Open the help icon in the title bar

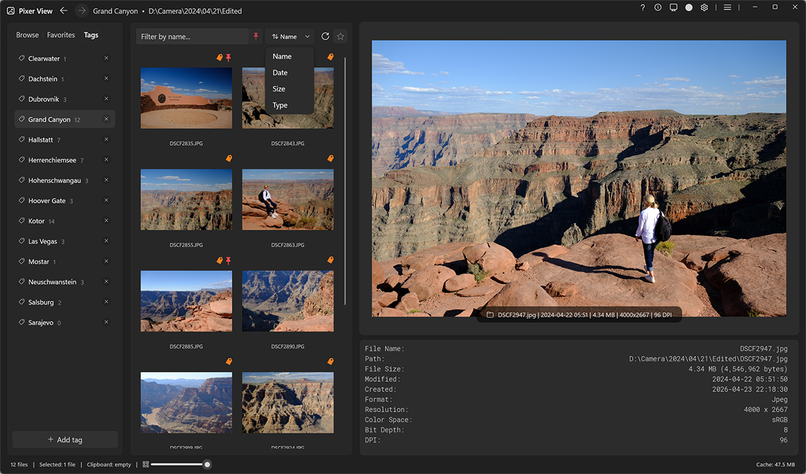click(642, 8)
